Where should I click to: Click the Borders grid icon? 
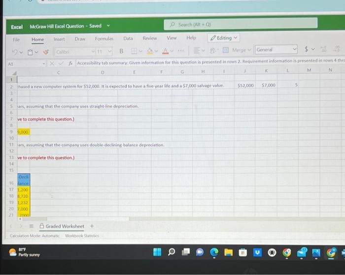coord(134,51)
